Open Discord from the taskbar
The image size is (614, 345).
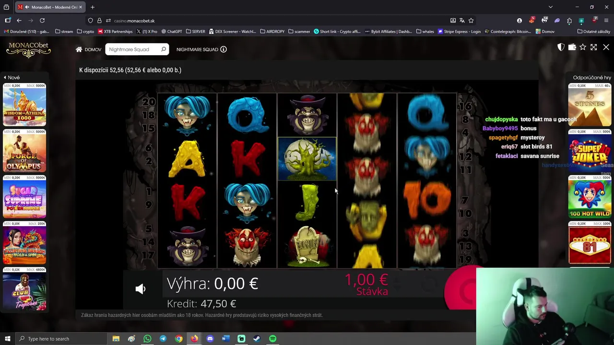[210, 339]
